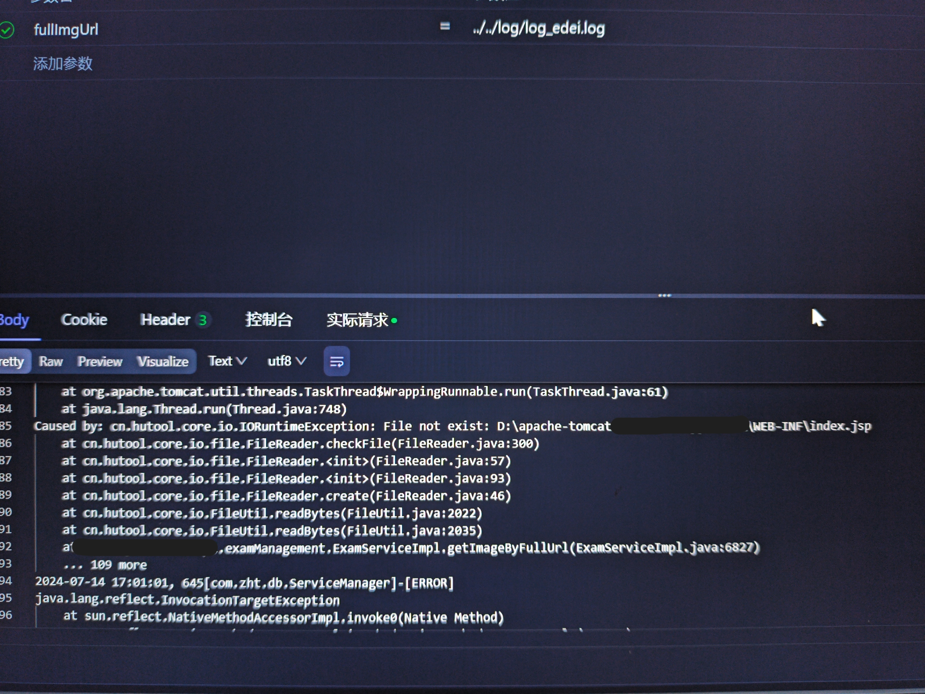The image size is (925, 694).
Task: Select the Preview view mode
Action: click(x=100, y=361)
